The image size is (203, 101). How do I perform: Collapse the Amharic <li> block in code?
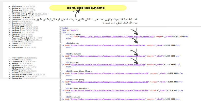[60, 43]
